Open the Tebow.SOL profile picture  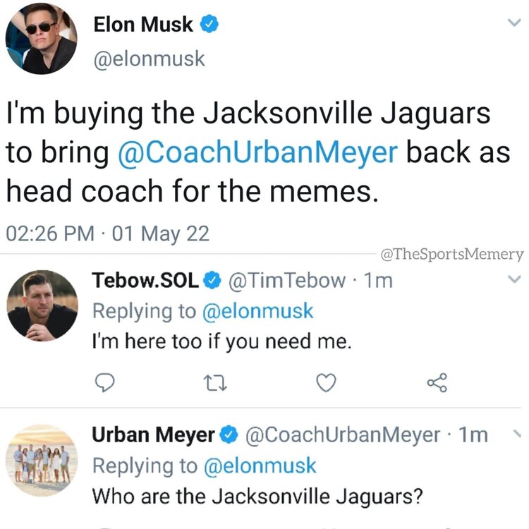[42, 305]
